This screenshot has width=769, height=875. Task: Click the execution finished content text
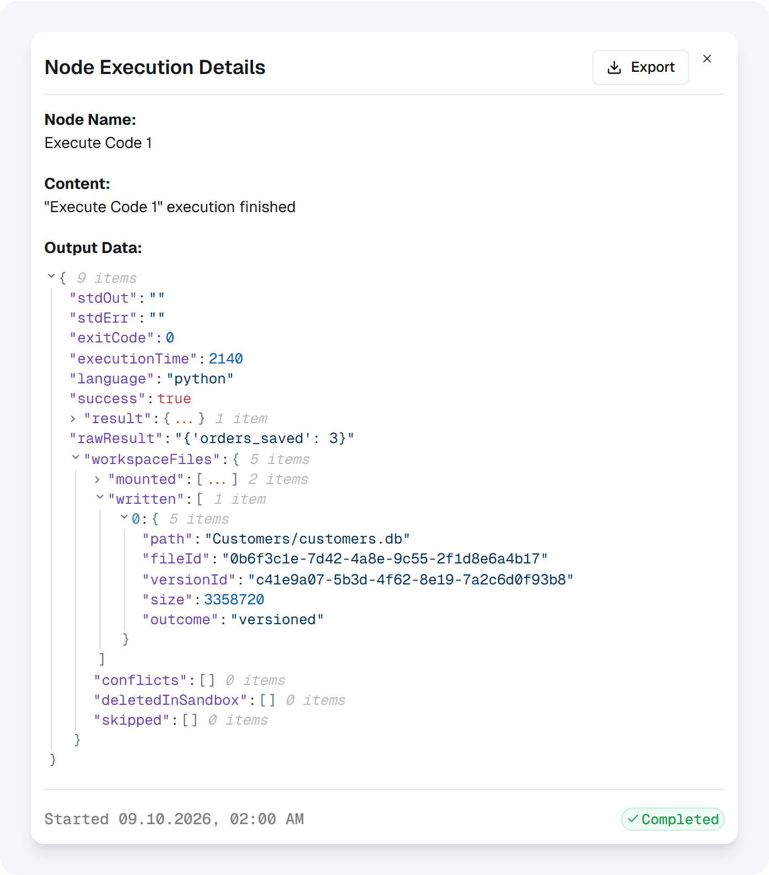coord(170,207)
